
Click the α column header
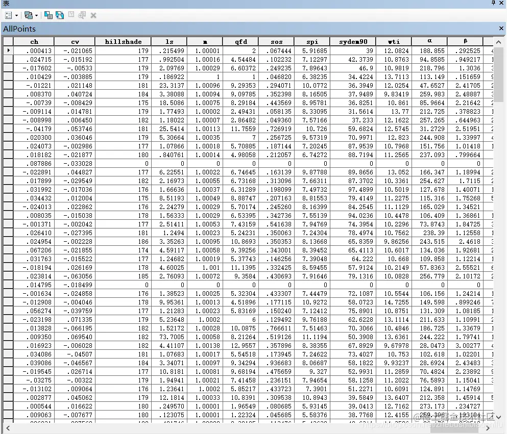pos(429,41)
